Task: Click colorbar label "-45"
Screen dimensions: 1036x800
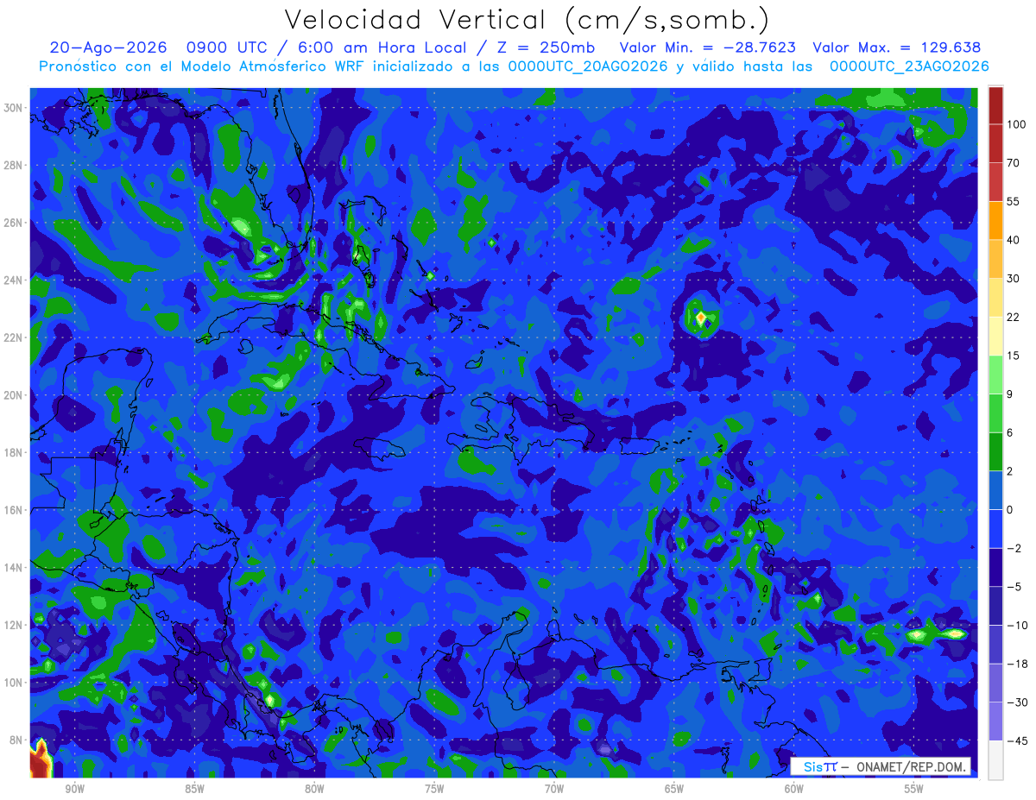Action: point(1016,740)
